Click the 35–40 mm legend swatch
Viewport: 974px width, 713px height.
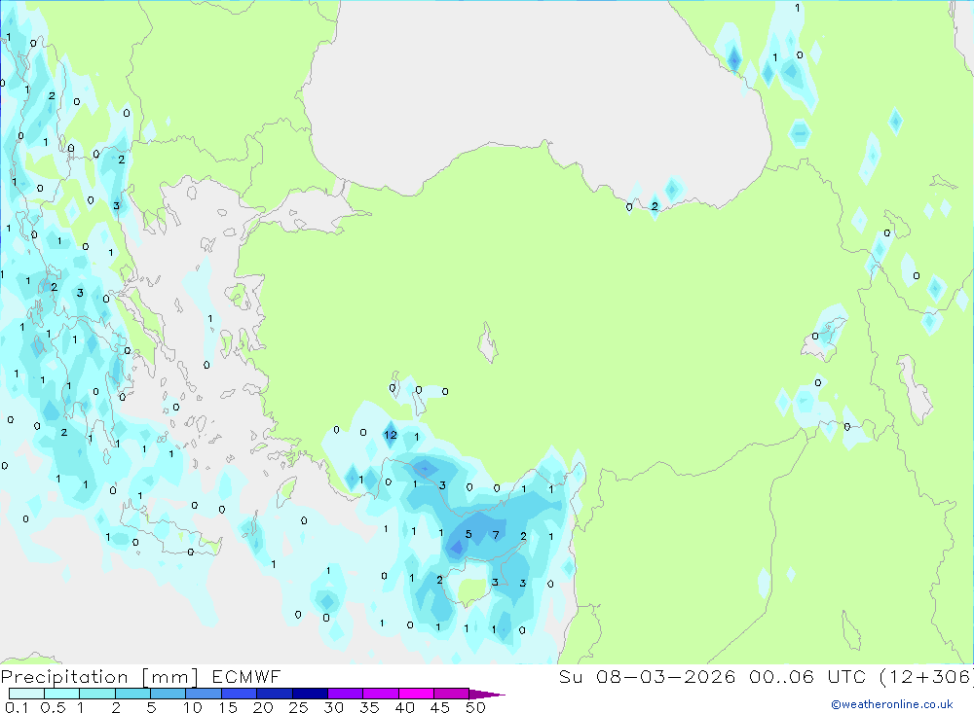(381, 694)
